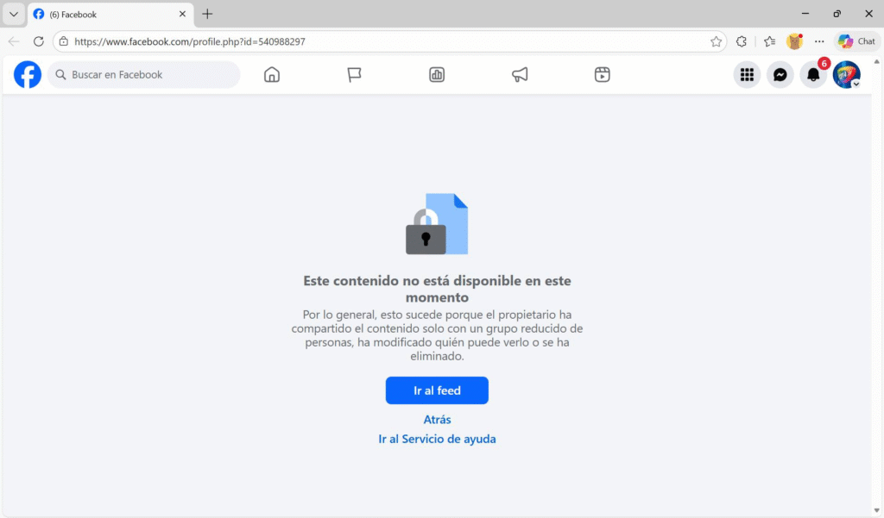Viewport: 884px width, 518px height.
Task: Add this page to favorites star
Action: tap(716, 41)
